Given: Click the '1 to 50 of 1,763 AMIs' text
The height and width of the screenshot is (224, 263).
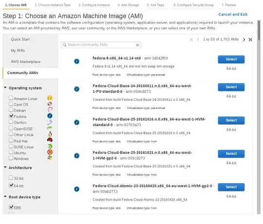Looking at the screenshot, I should coord(221,39).
